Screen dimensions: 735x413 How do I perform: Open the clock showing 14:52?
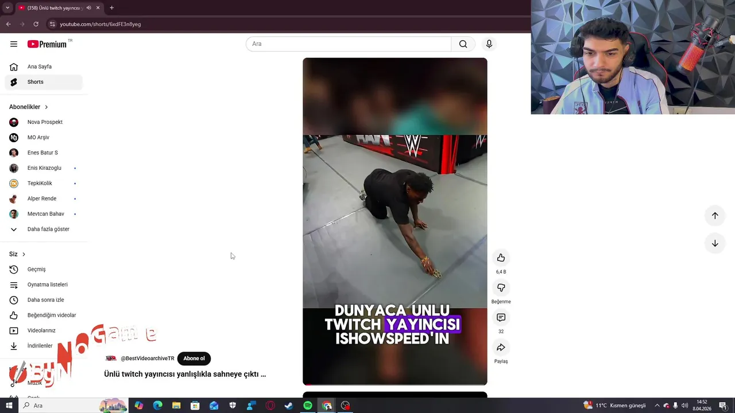click(702, 406)
